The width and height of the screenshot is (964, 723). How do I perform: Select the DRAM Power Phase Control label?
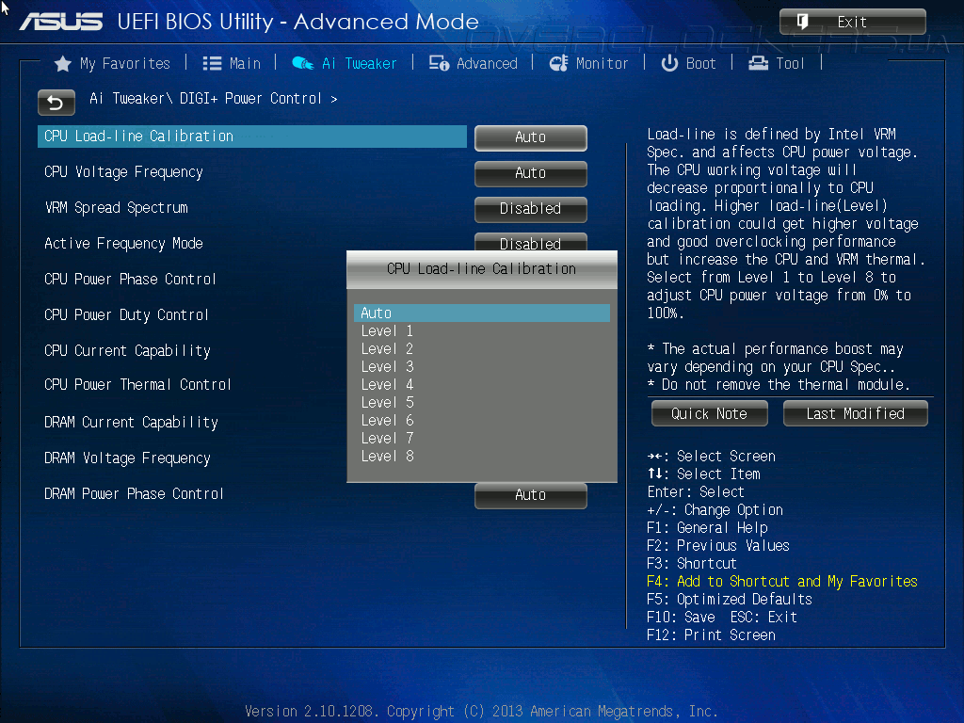pyautogui.click(x=134, y=493)
